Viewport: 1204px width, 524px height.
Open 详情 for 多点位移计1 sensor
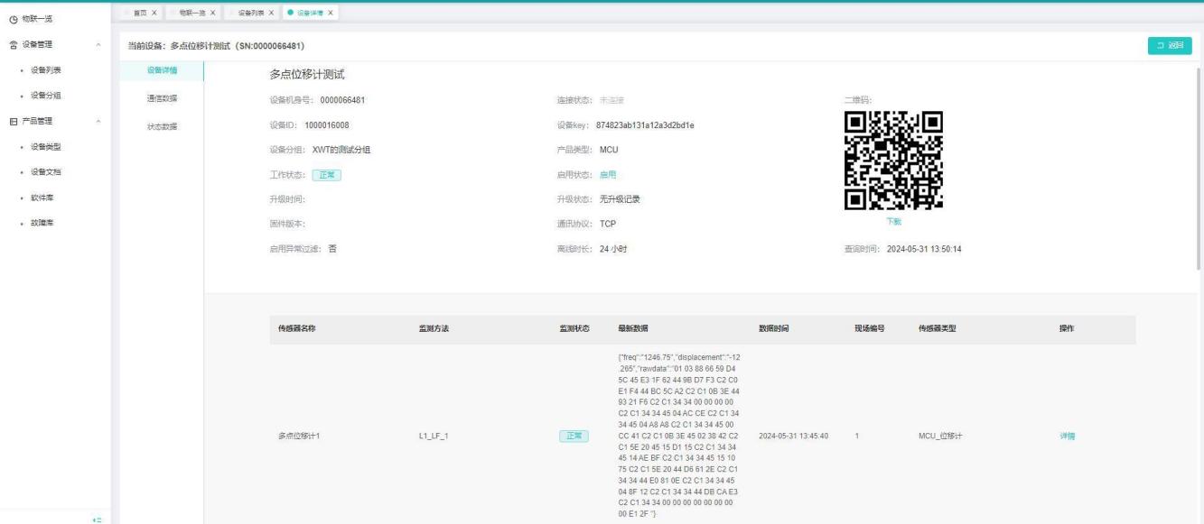pos(1068,437)
